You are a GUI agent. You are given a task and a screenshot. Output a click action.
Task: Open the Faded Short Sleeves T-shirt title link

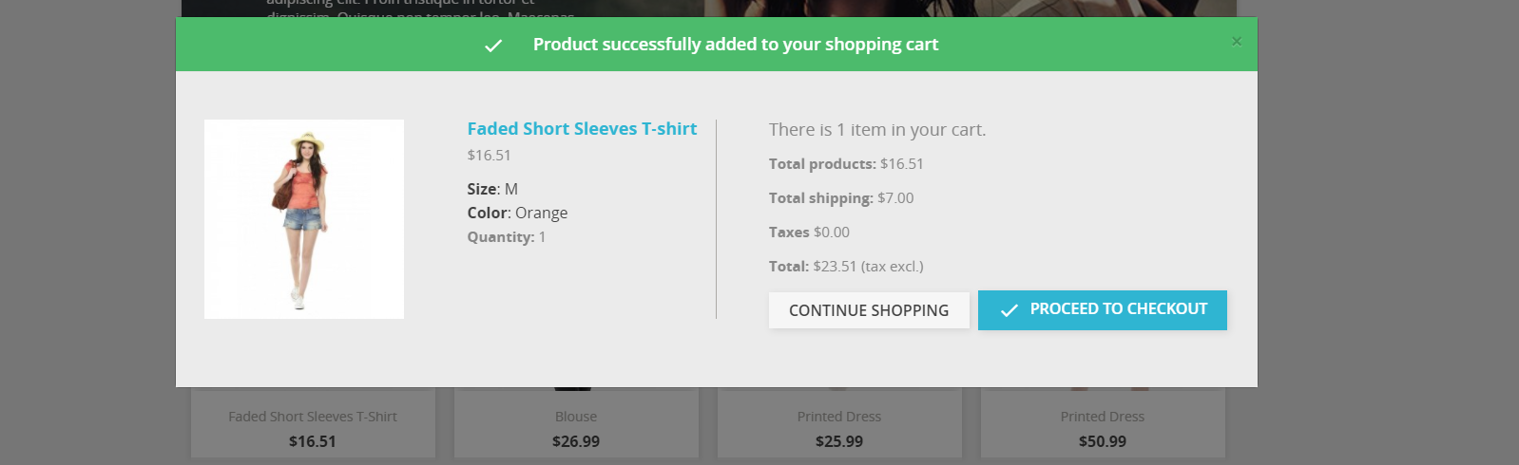582,129
